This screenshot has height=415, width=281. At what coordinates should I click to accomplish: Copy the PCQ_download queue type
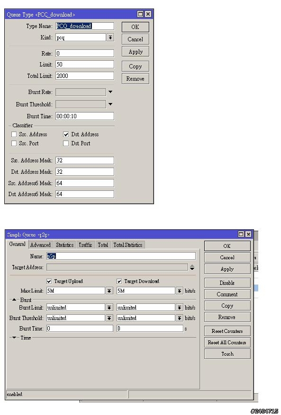tap(135, 66)
